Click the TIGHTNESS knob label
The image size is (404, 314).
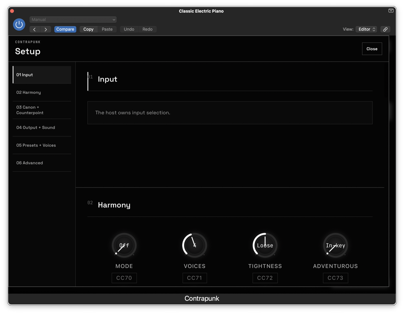265,266
